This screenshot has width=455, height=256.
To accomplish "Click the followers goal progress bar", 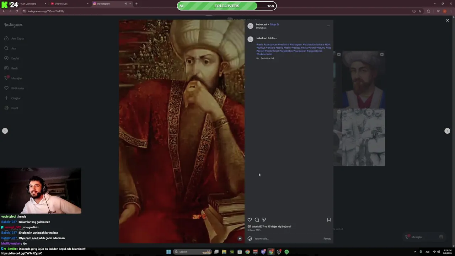I will (227, 6).
